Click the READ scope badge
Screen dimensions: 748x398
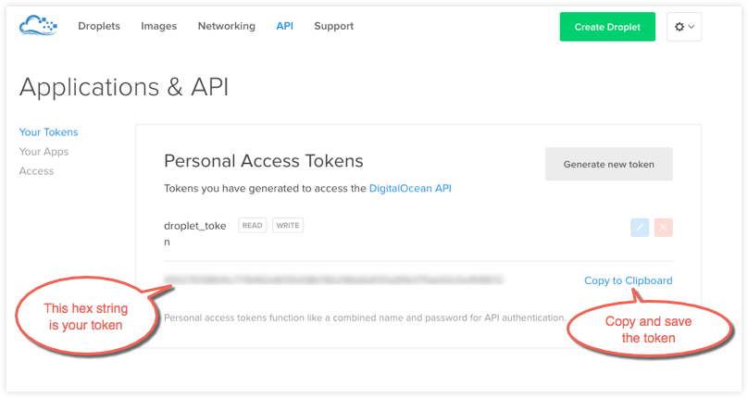click(x=252, y=225)
